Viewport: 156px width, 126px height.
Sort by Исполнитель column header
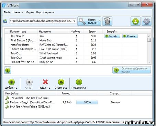[23, 32]
